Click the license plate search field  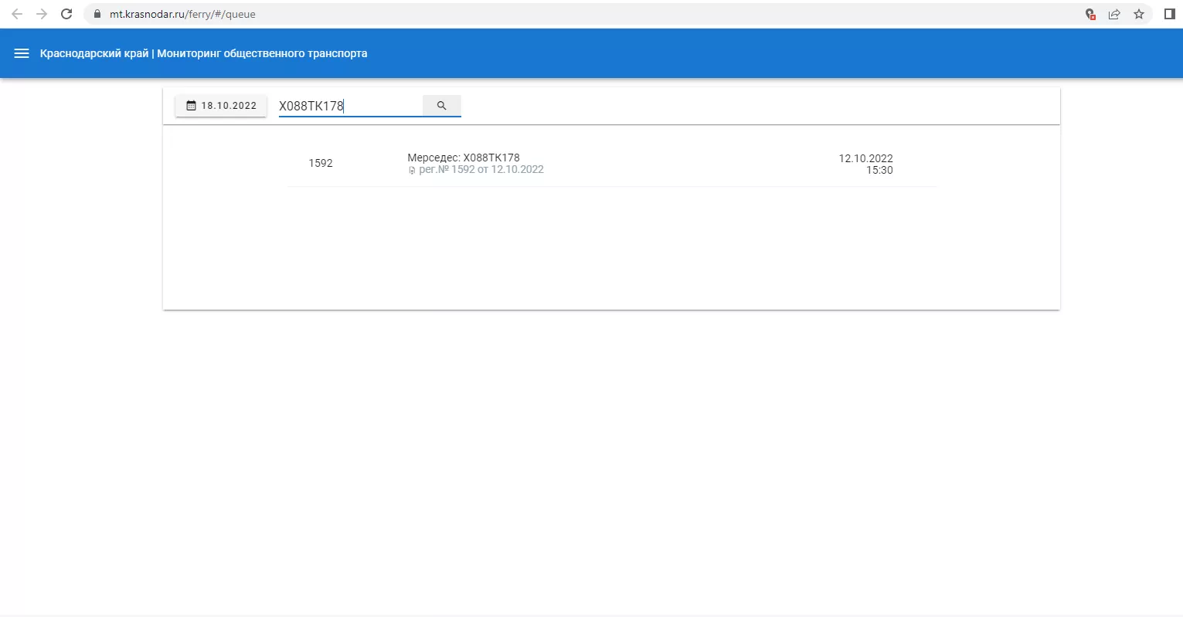[x=349, y=106]
